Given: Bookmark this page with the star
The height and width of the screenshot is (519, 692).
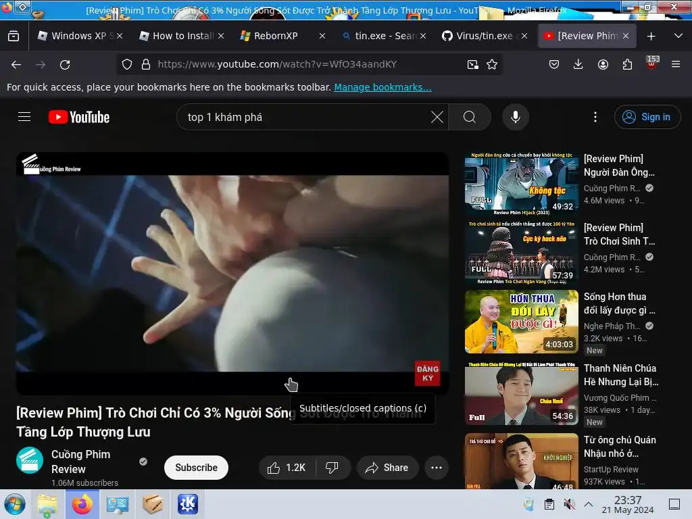Looking at the screenshot, I should point(492,64).
